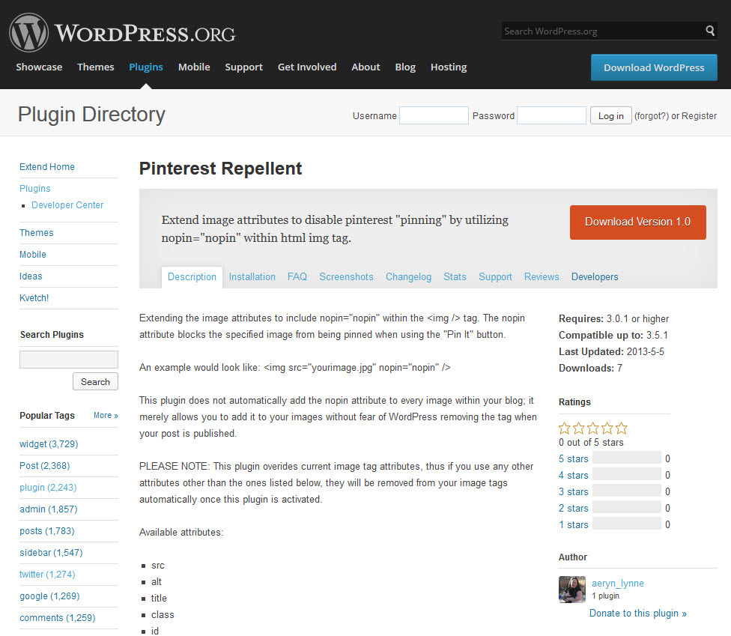Screen dimensions: 731x636
Task: Open the About menu item
Action: (365, 67)
